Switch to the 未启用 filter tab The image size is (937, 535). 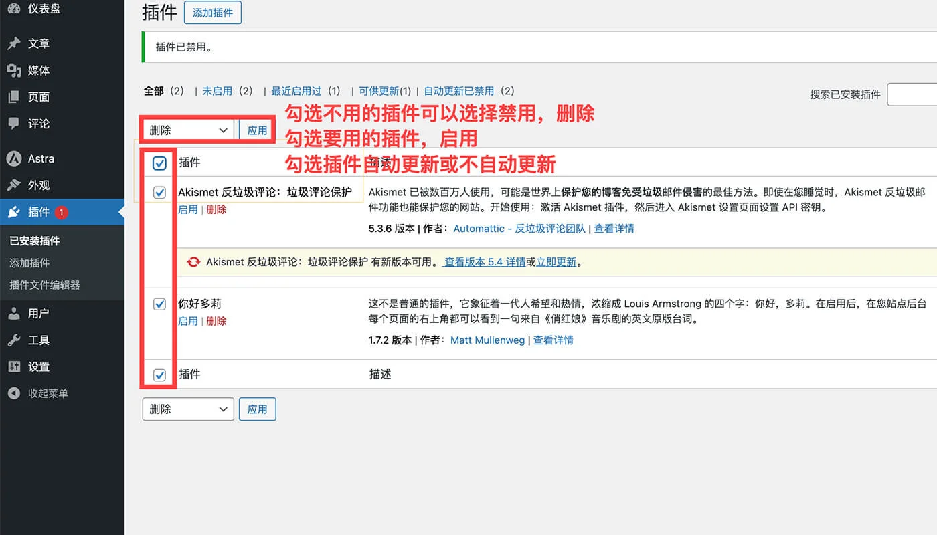[x=218, y=91]
